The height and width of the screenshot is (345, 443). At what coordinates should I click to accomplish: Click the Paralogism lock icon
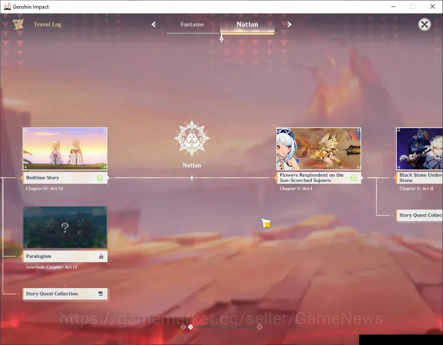[101, 257]
